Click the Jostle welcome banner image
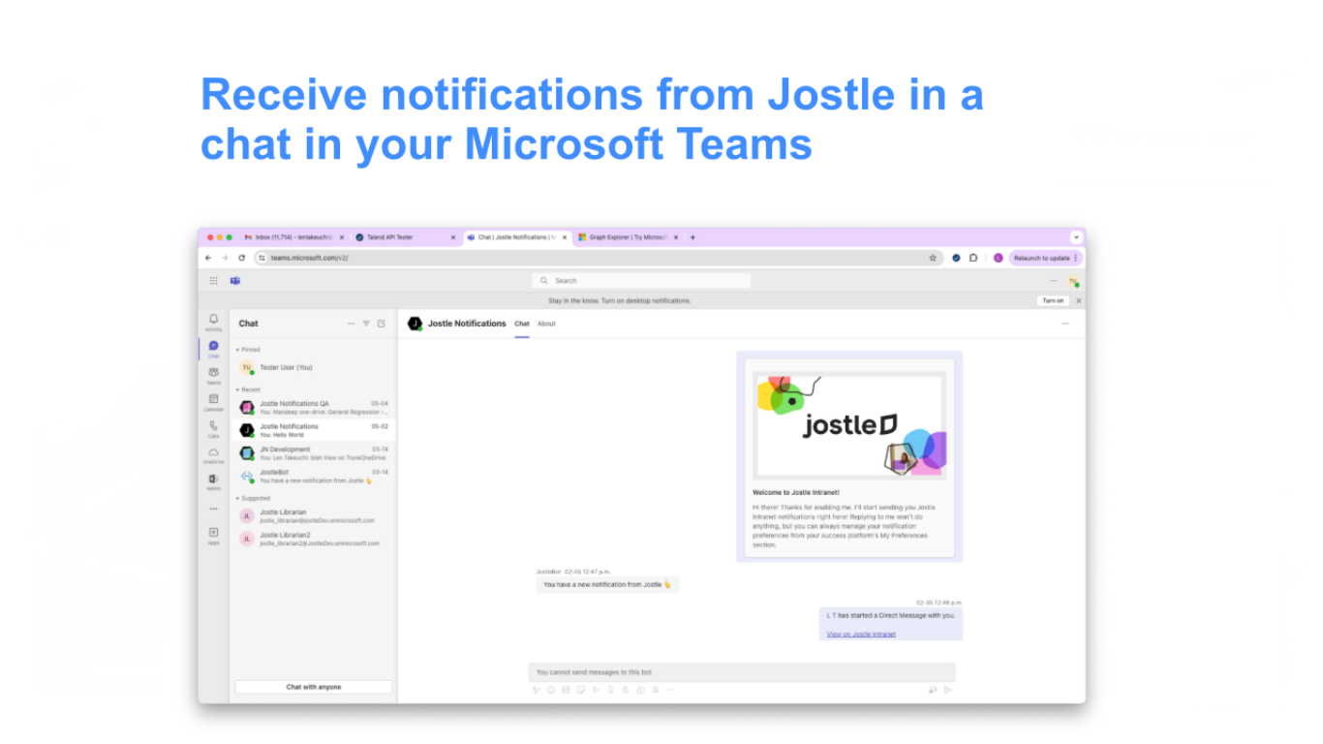This screenshot has height=744, width=1323. [849, 425]
